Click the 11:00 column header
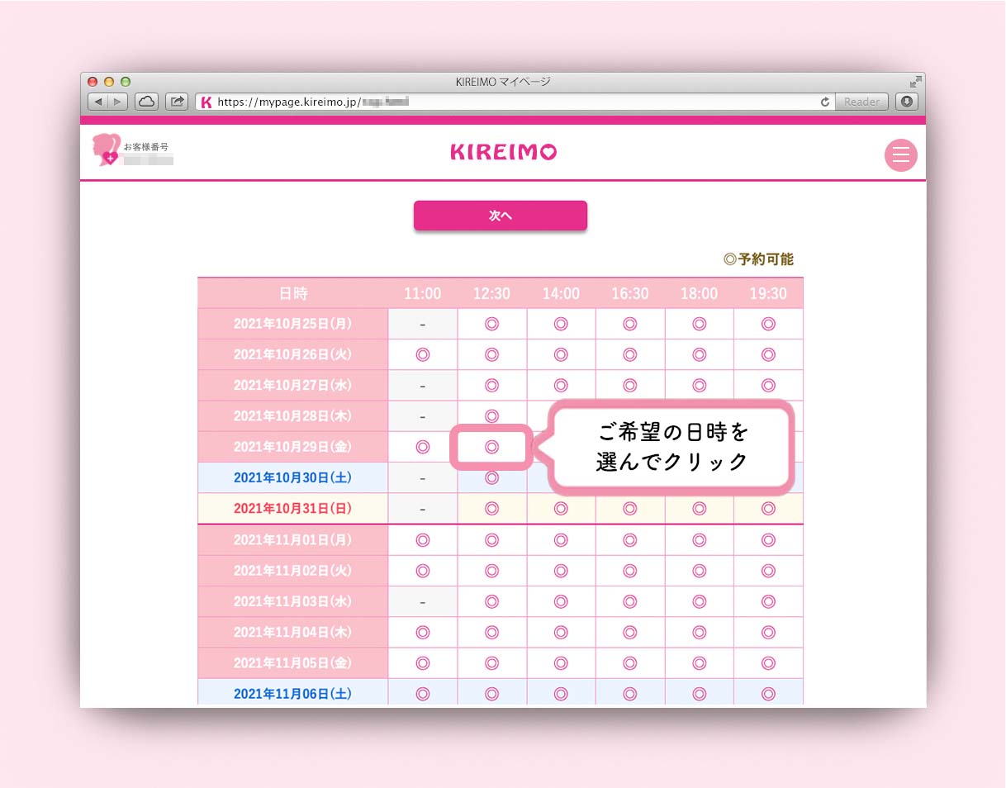 (x=423, y=293)
